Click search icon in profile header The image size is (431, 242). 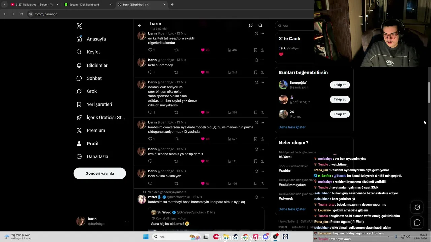tap(260, 25)
